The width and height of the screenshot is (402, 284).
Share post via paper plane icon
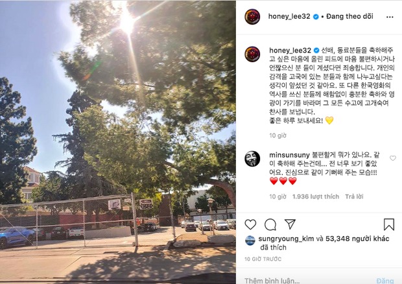tap(290, 224)
